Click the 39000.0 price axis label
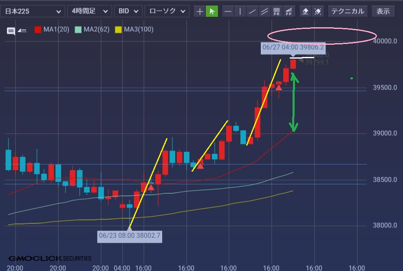Screen dimensions: 403x271 385,133
